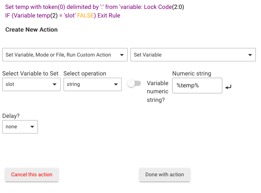
Task: Toggle the Variable numeric string switch
Action: 134,83
